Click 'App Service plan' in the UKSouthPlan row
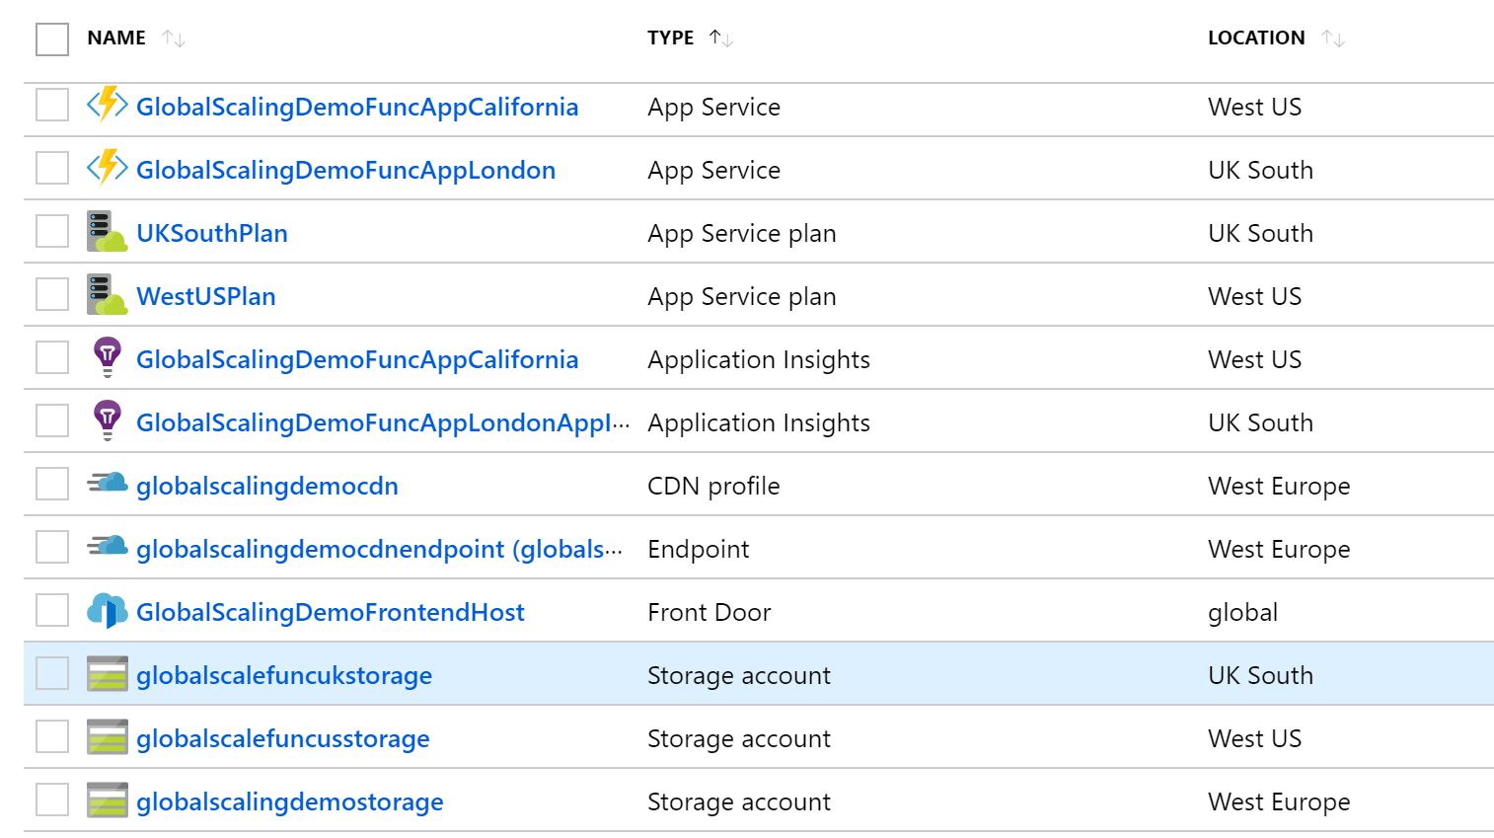 (742, 233)
